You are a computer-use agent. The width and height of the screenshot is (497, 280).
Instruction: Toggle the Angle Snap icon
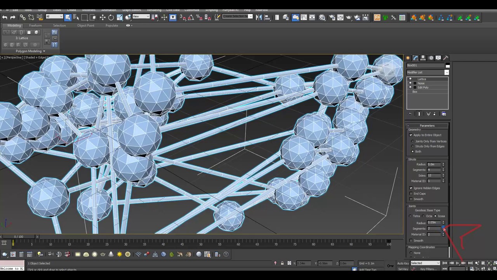pyautogui.click(x=191, y=17)
